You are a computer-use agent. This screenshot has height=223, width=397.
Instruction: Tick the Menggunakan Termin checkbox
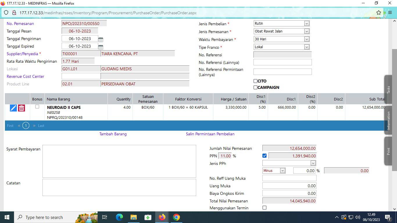(264, 208)
